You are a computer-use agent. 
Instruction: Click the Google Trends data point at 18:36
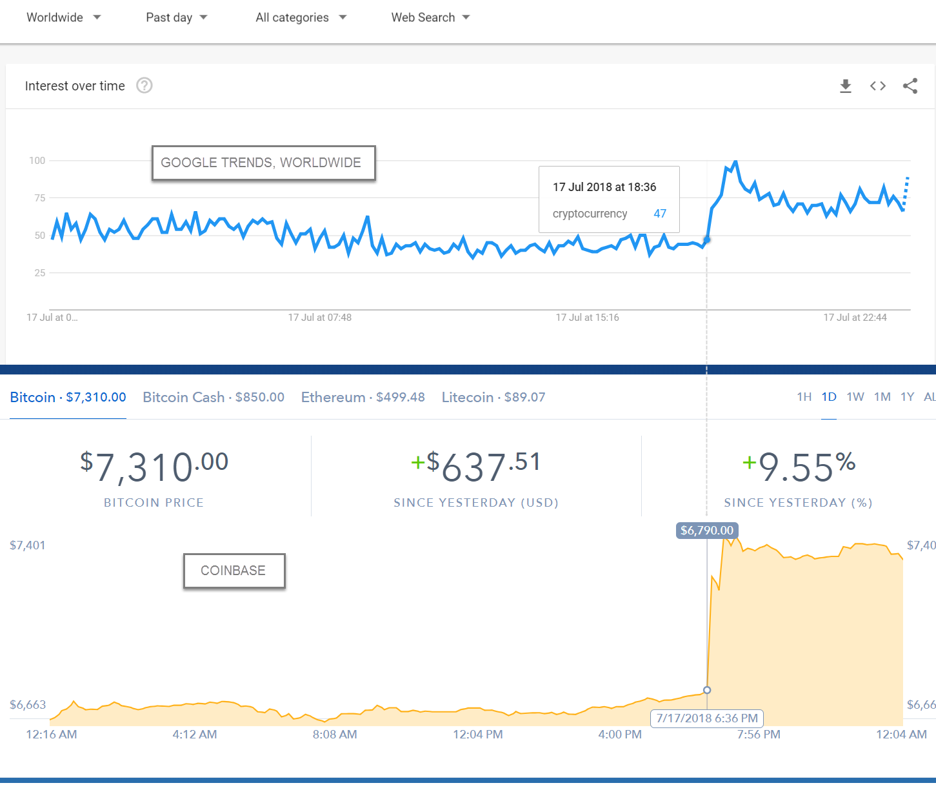coord(707,240)
